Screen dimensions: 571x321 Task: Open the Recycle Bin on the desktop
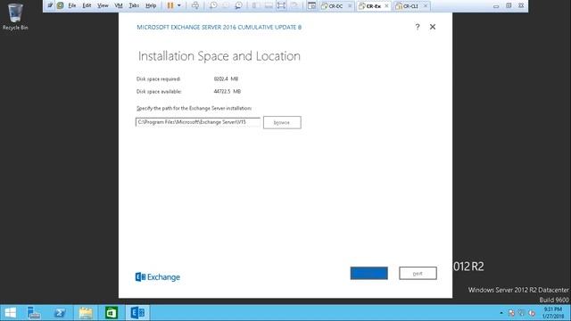click(15, 16)
